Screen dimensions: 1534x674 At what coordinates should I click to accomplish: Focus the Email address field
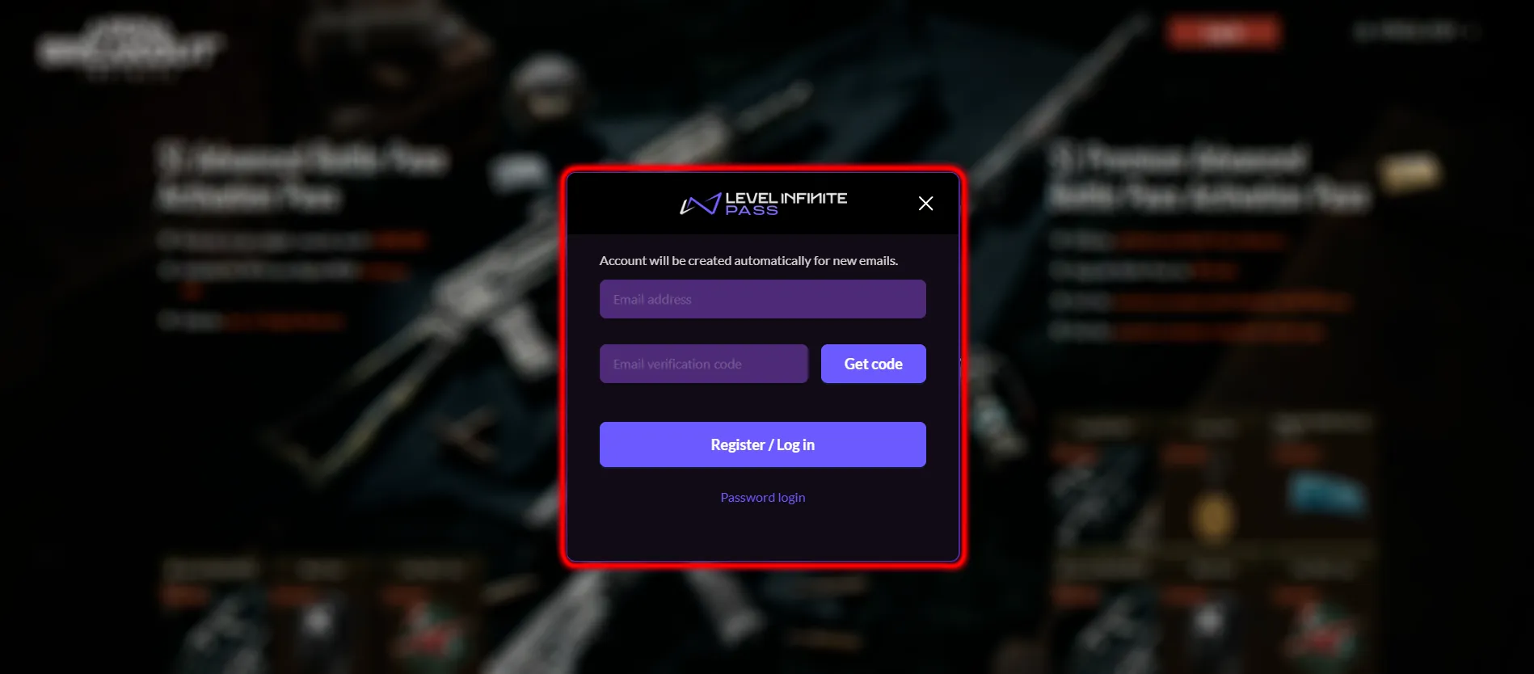click(763, 299)
